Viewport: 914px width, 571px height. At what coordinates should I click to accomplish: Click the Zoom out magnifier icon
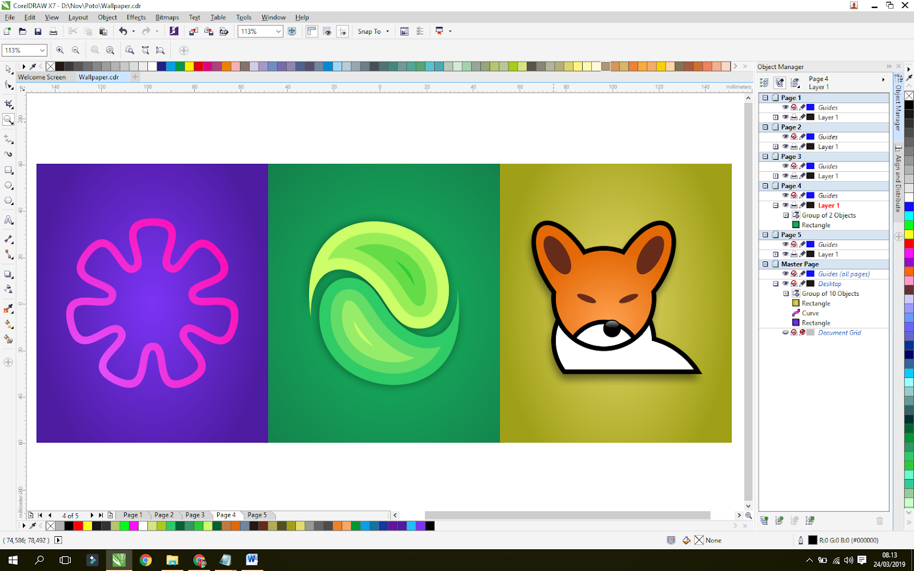point(75,50)
